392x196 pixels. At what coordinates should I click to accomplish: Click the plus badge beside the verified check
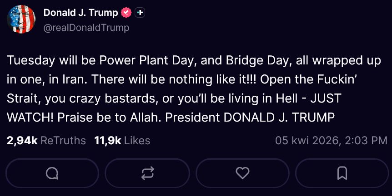click(140, 13)
